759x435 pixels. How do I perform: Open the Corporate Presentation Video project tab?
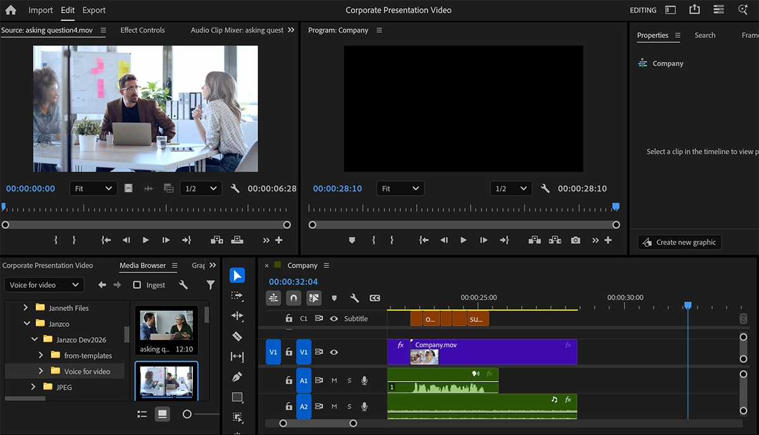(x=47, y=266)
